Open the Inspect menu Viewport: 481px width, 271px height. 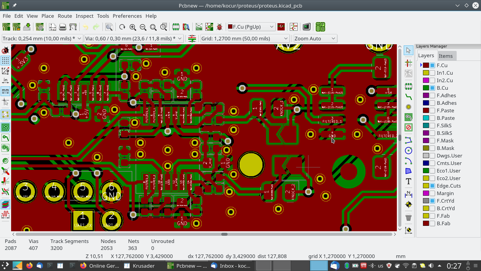pyautogui.click(x=84, y=16)
